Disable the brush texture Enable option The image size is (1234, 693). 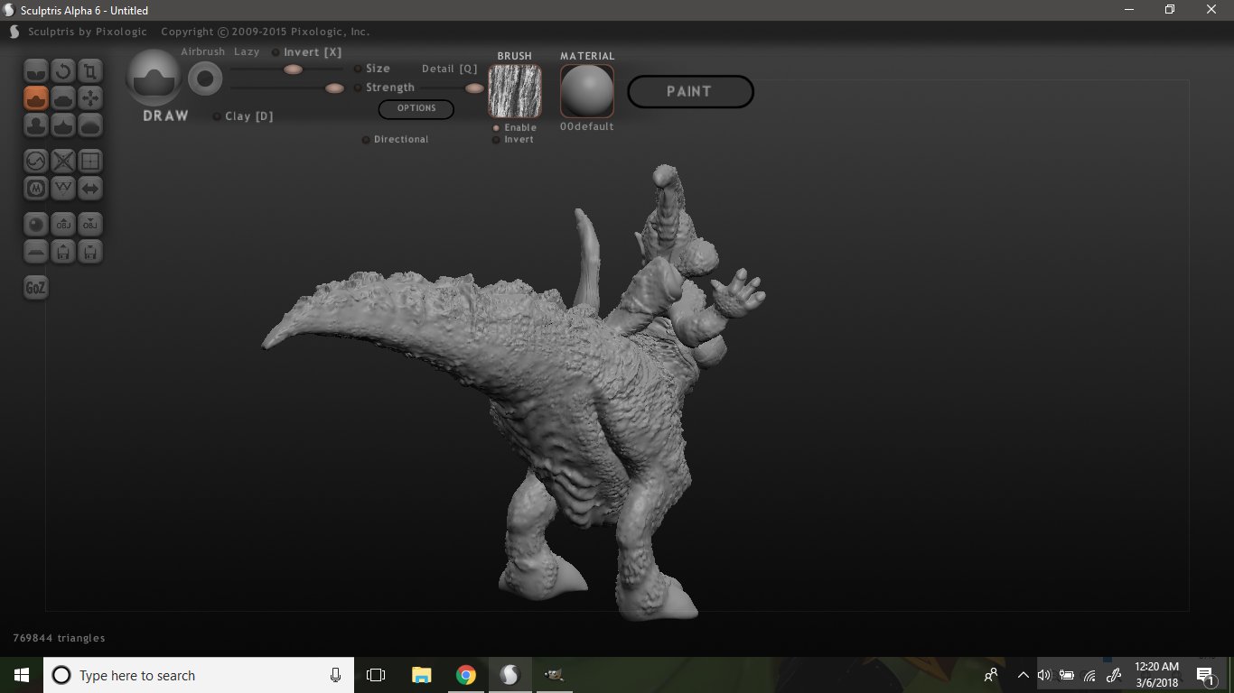(496, 128)
